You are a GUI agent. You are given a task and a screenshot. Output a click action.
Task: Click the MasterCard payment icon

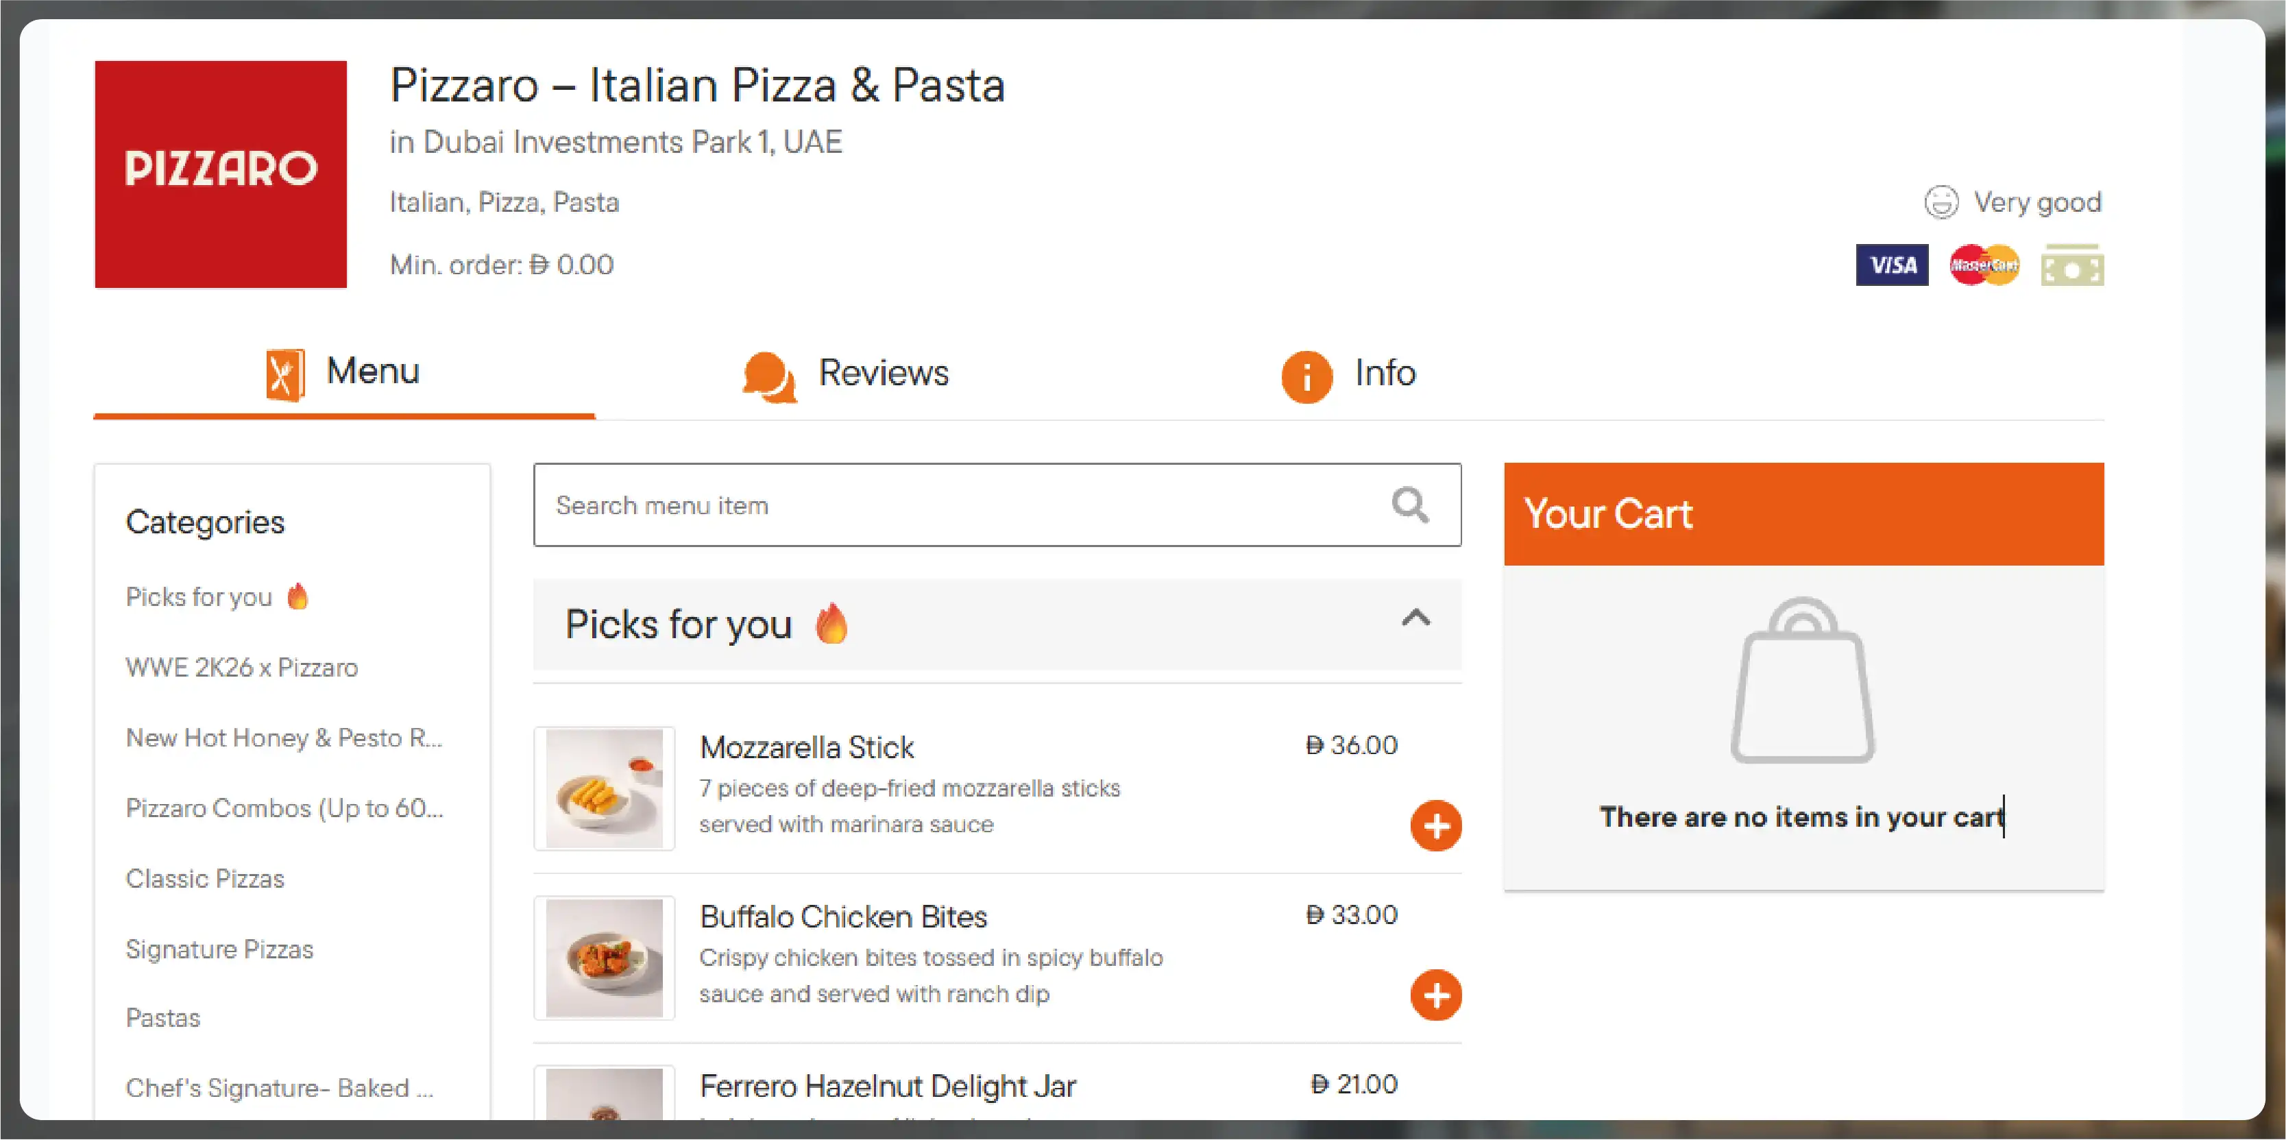(1984, 265)
